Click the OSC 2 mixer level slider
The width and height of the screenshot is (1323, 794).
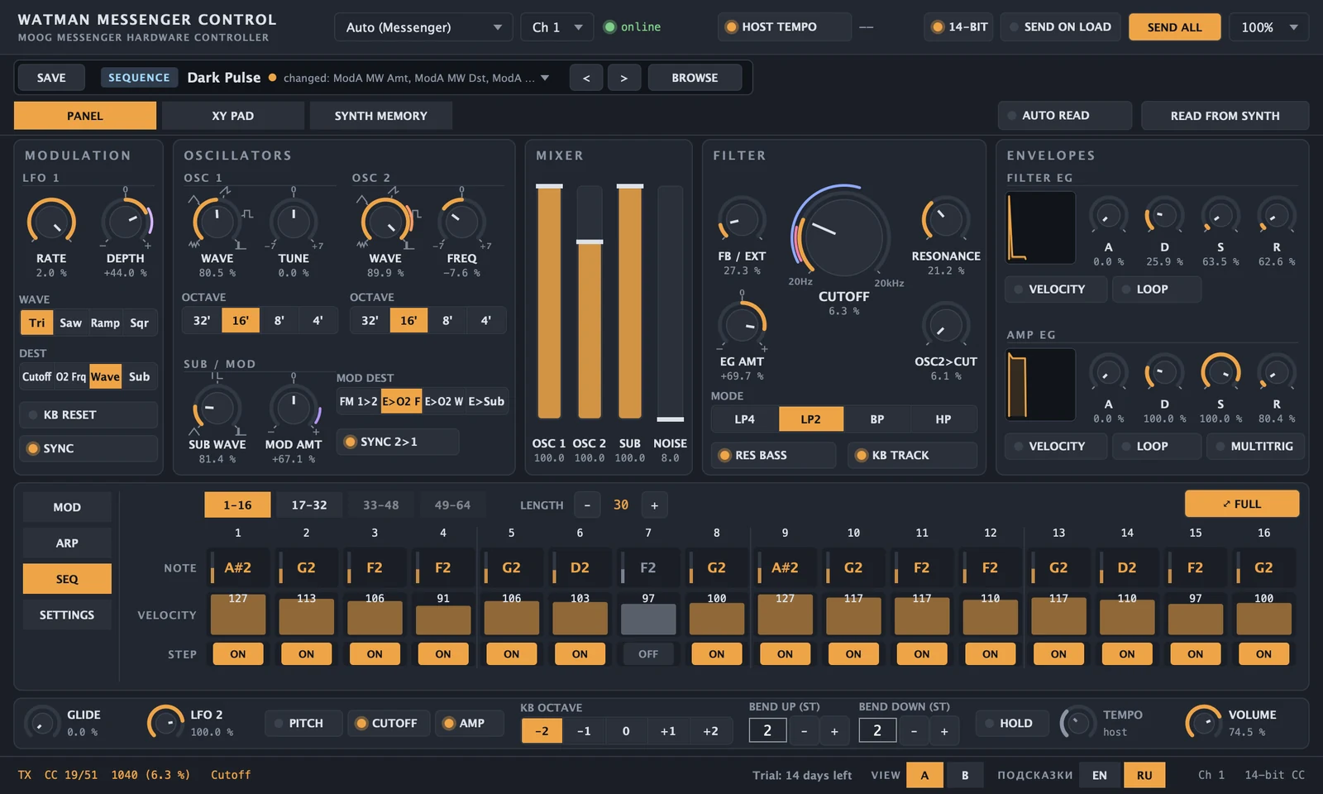[x=590, y=304]
